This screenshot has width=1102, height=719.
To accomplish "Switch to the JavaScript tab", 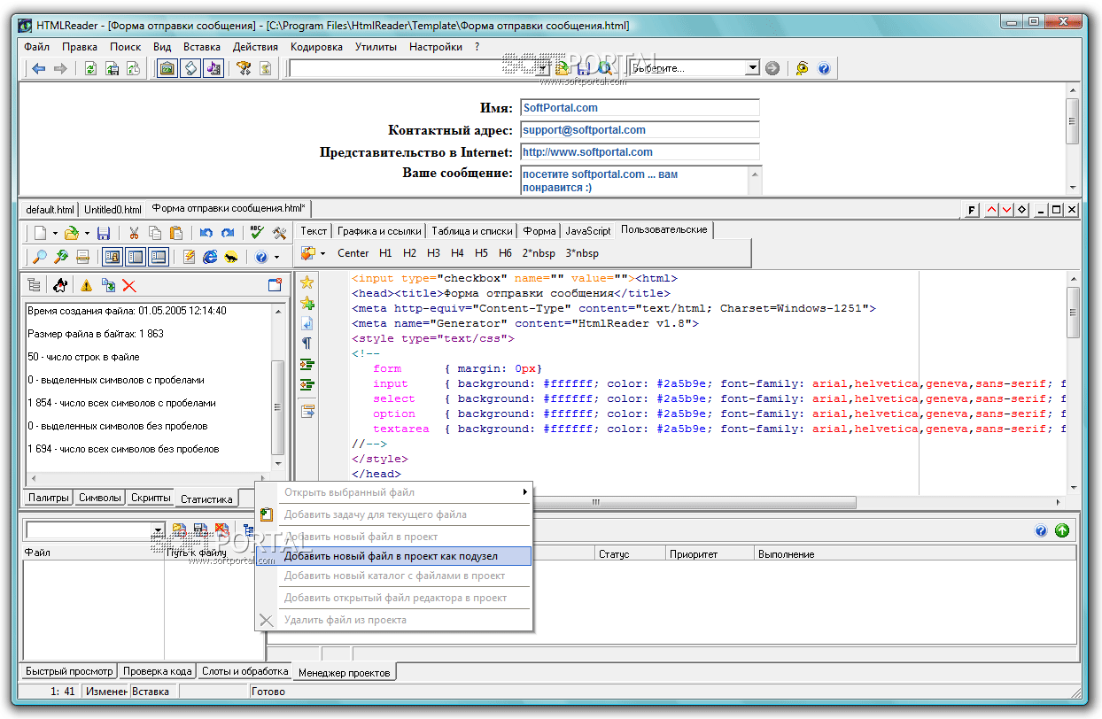I will [x=588, y=230].
